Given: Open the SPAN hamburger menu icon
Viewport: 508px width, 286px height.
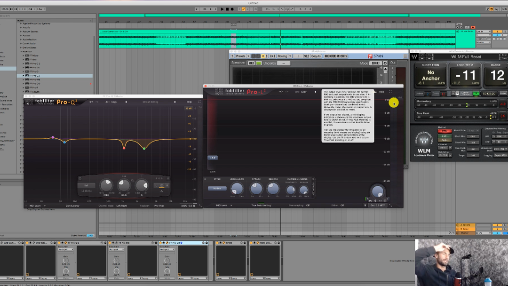Looking at the screenshot, I should pyautogui.click(x=405, y=56).
